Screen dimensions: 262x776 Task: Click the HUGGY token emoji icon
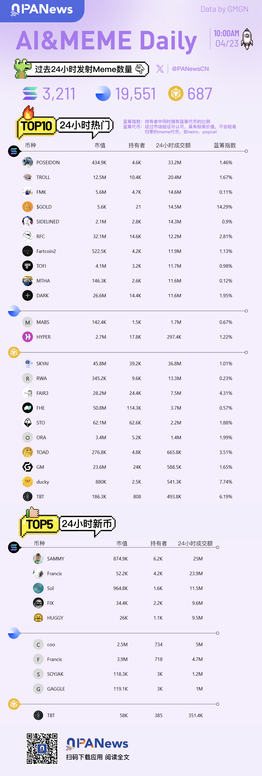38,618
